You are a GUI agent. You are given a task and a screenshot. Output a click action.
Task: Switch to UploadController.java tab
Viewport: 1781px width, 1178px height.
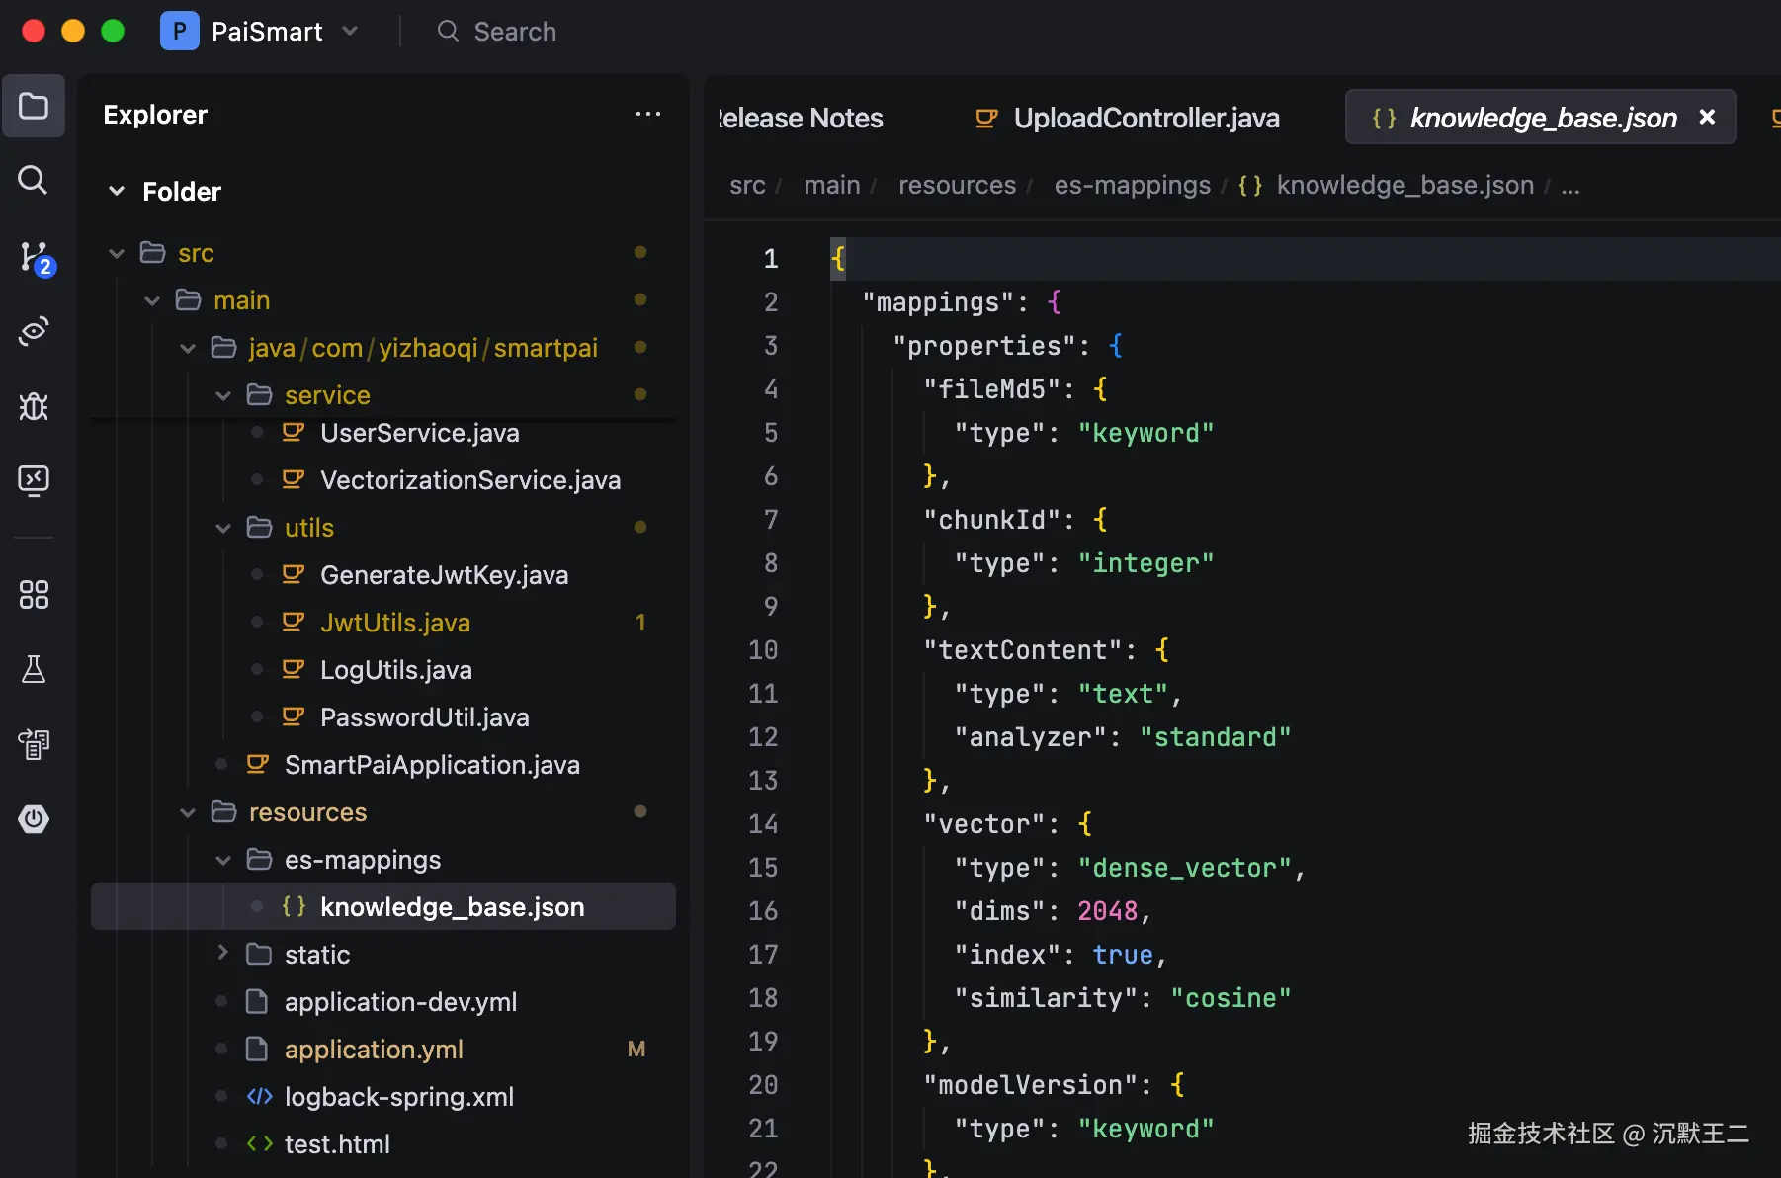pyautogui.click(x=1127, y=118)
